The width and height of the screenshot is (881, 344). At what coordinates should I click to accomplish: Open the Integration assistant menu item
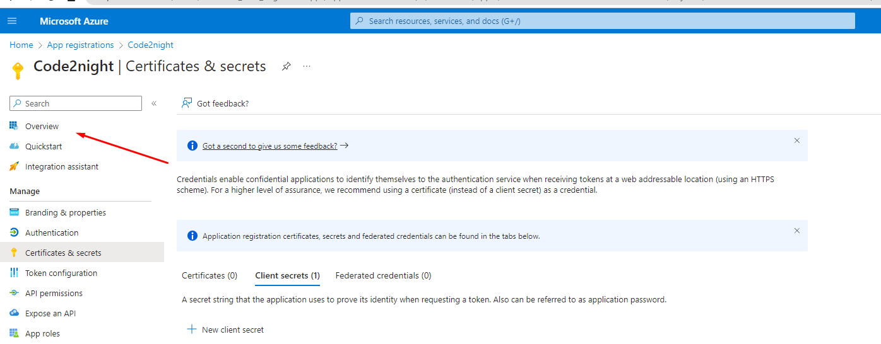click(x=62, y=166)
